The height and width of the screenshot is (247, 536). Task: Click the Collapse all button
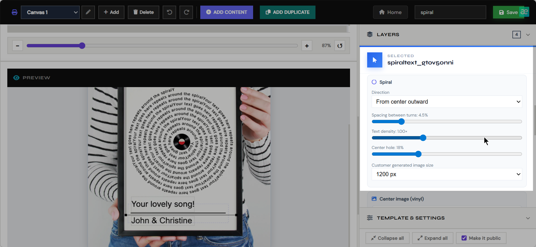click(387, 238)
